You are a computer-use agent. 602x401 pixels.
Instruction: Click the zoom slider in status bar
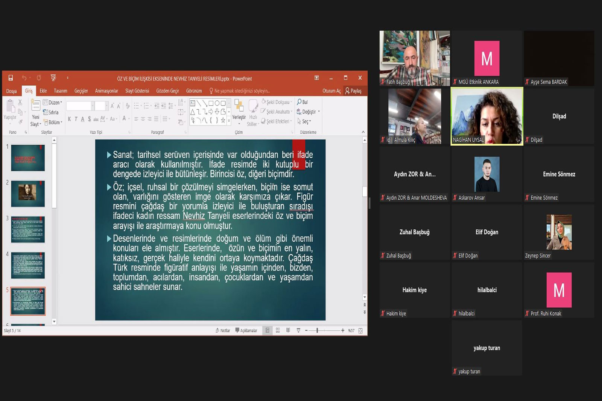(317, 330)
